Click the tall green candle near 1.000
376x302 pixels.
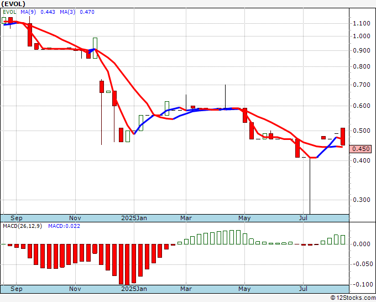coord(95,48)
